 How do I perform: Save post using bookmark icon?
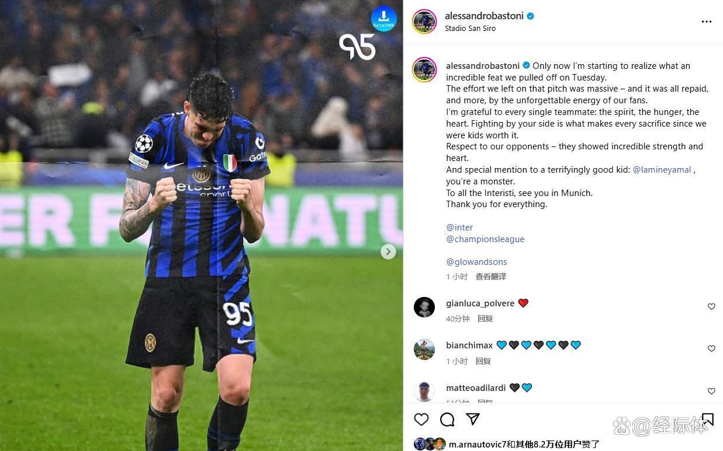tap(708, 419)
